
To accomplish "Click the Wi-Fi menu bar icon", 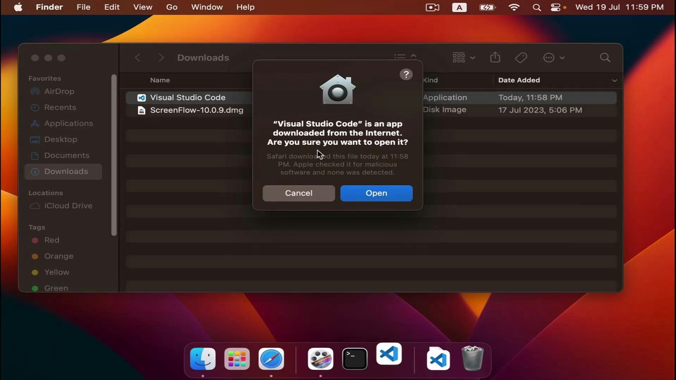I will tap(514, 7).
